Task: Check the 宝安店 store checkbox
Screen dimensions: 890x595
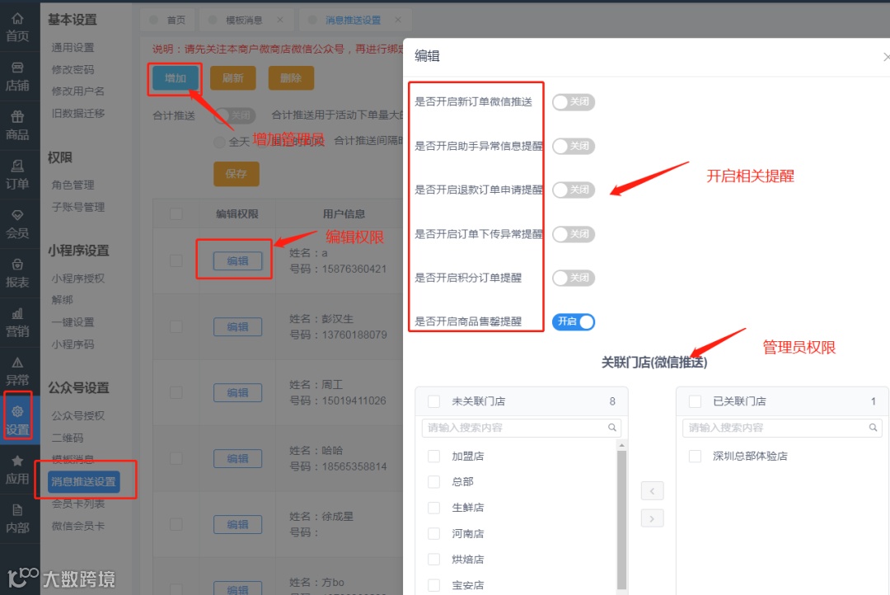Action: (434, 585)
